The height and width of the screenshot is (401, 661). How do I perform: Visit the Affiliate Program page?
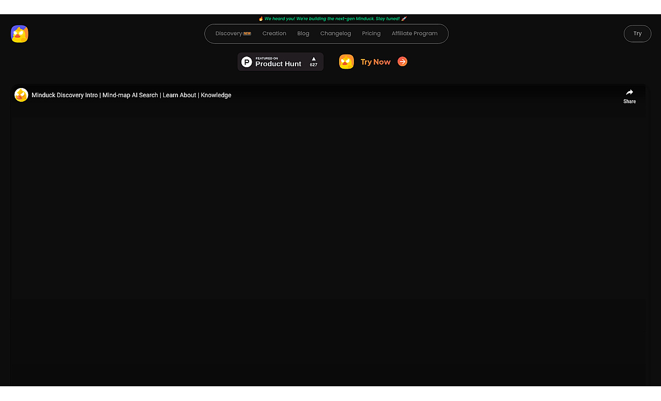click(x=414, y=34)
